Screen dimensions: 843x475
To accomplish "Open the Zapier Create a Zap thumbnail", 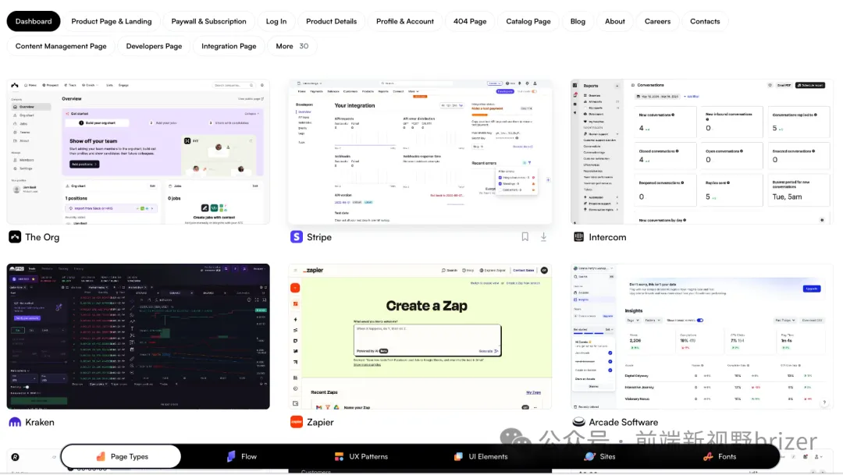I will pos(420,336).
